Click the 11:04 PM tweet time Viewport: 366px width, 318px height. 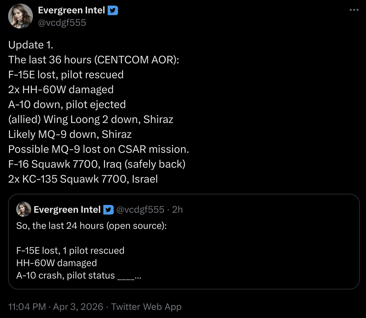pyautogui.click(x=27, y=307)
